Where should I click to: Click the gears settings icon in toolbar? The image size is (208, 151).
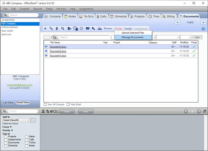tap(94, 28)
